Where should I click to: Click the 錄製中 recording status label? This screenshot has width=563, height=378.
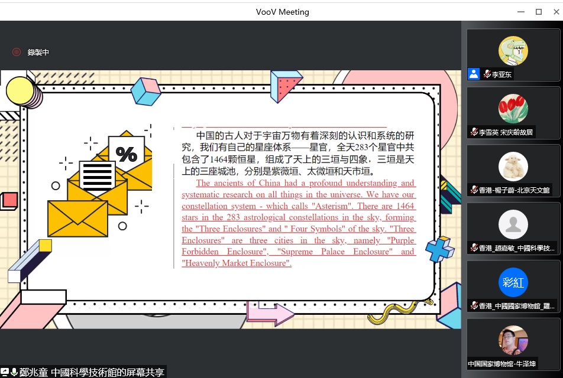(38, 53)
